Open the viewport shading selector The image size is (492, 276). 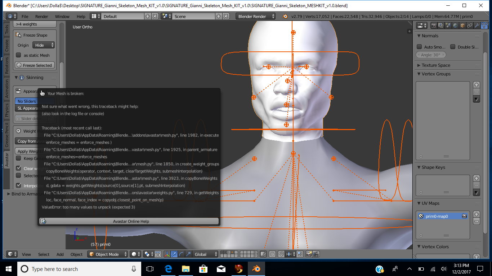[x=135, y=254]
